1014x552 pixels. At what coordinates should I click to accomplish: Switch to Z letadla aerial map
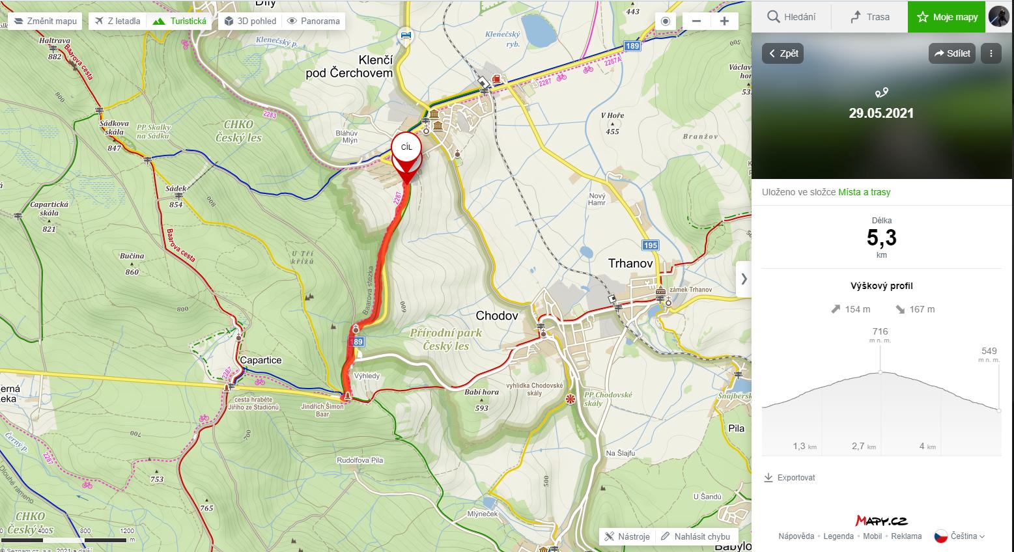tap(117, 21)
